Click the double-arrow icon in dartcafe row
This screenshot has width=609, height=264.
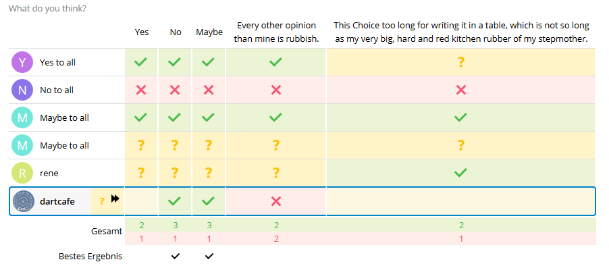115,199
